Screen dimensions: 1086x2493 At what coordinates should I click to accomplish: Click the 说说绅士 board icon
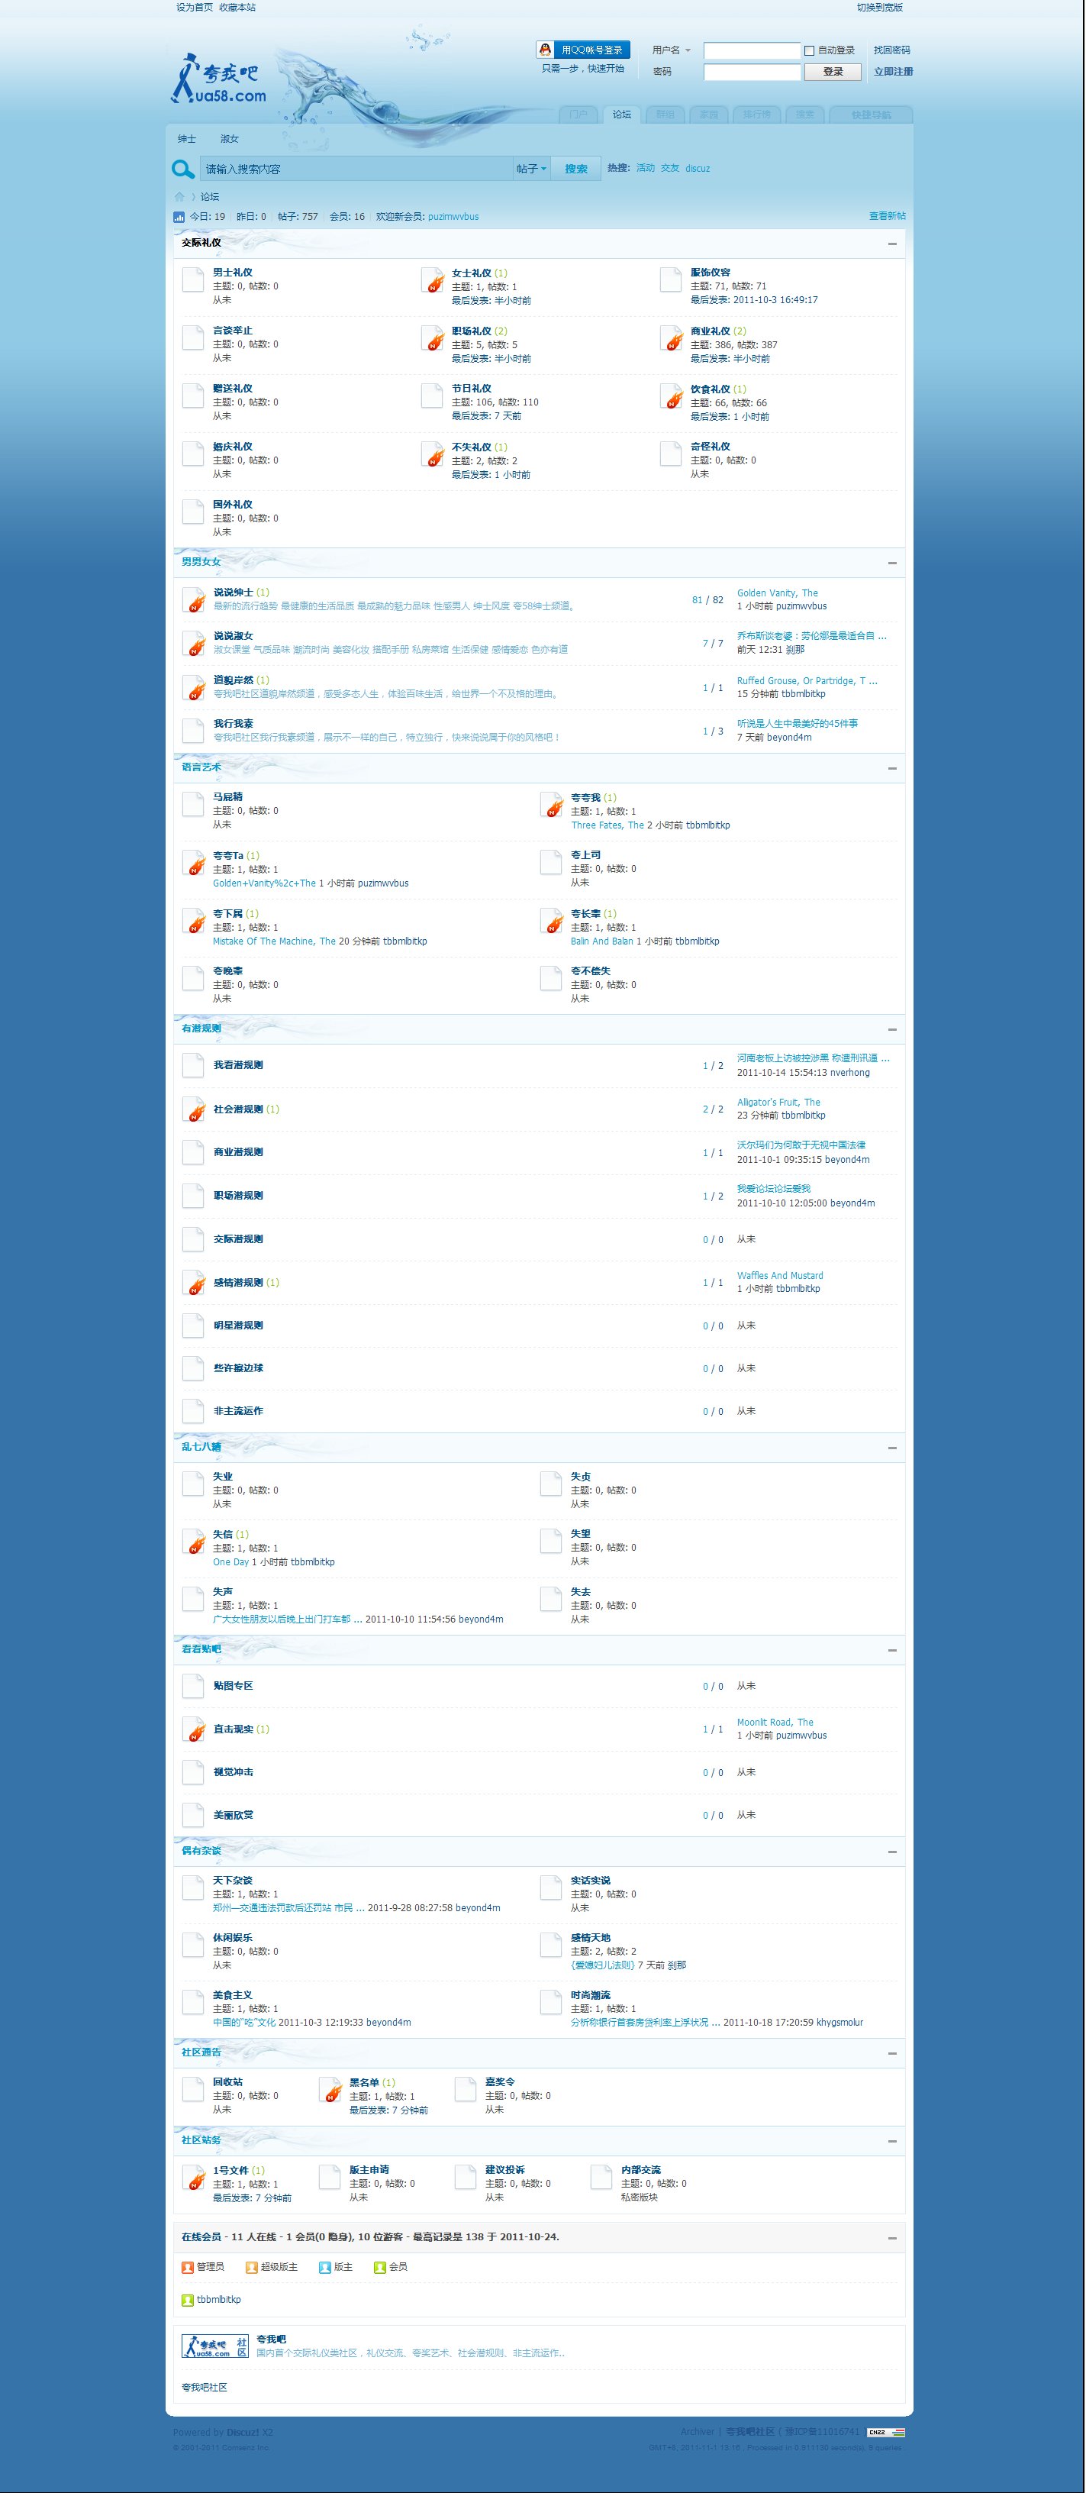pos(195,600)
